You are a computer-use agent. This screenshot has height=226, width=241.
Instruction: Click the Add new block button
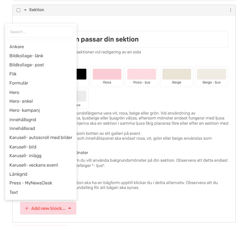click(48, 208)
